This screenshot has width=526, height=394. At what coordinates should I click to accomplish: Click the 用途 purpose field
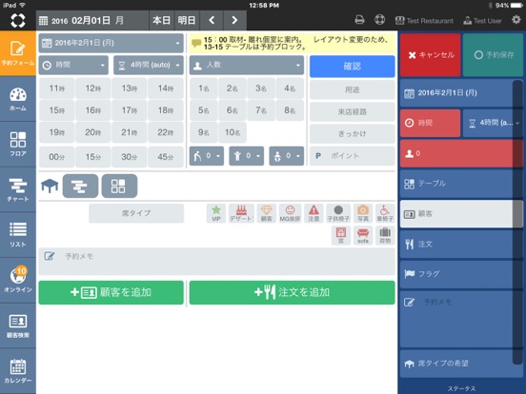[353, 89]
